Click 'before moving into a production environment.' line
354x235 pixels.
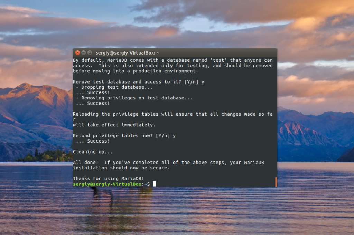click(x=136, y=71)
